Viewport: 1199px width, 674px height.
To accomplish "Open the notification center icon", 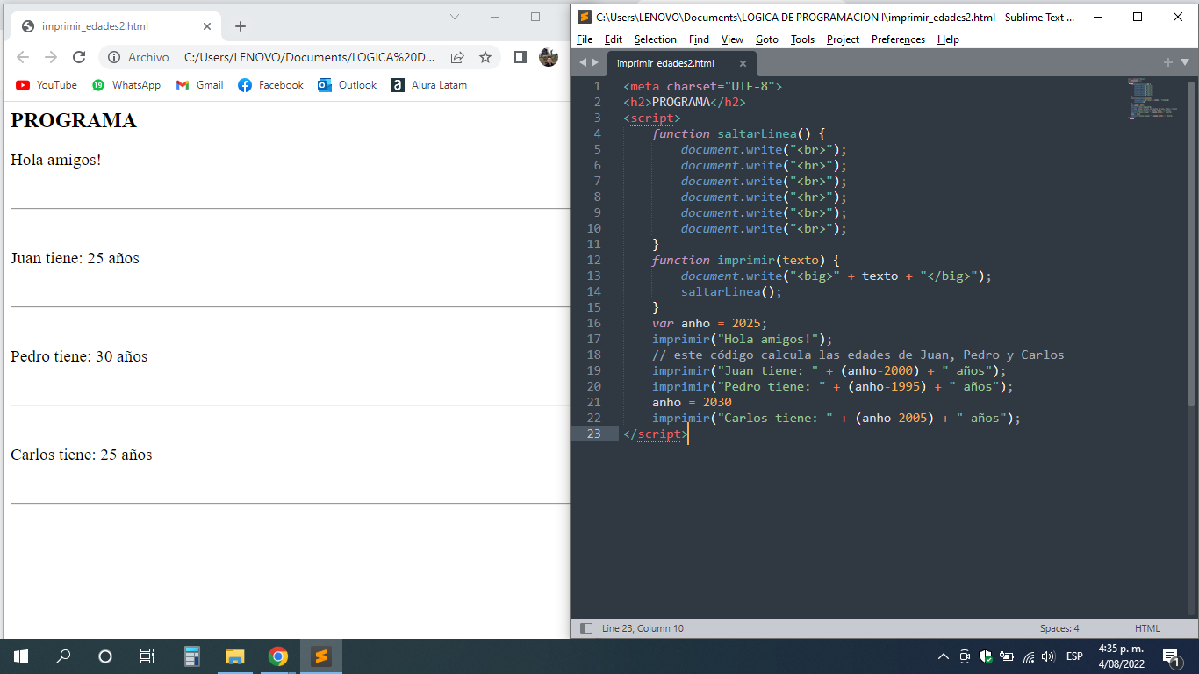I will tap(1171, 656).
